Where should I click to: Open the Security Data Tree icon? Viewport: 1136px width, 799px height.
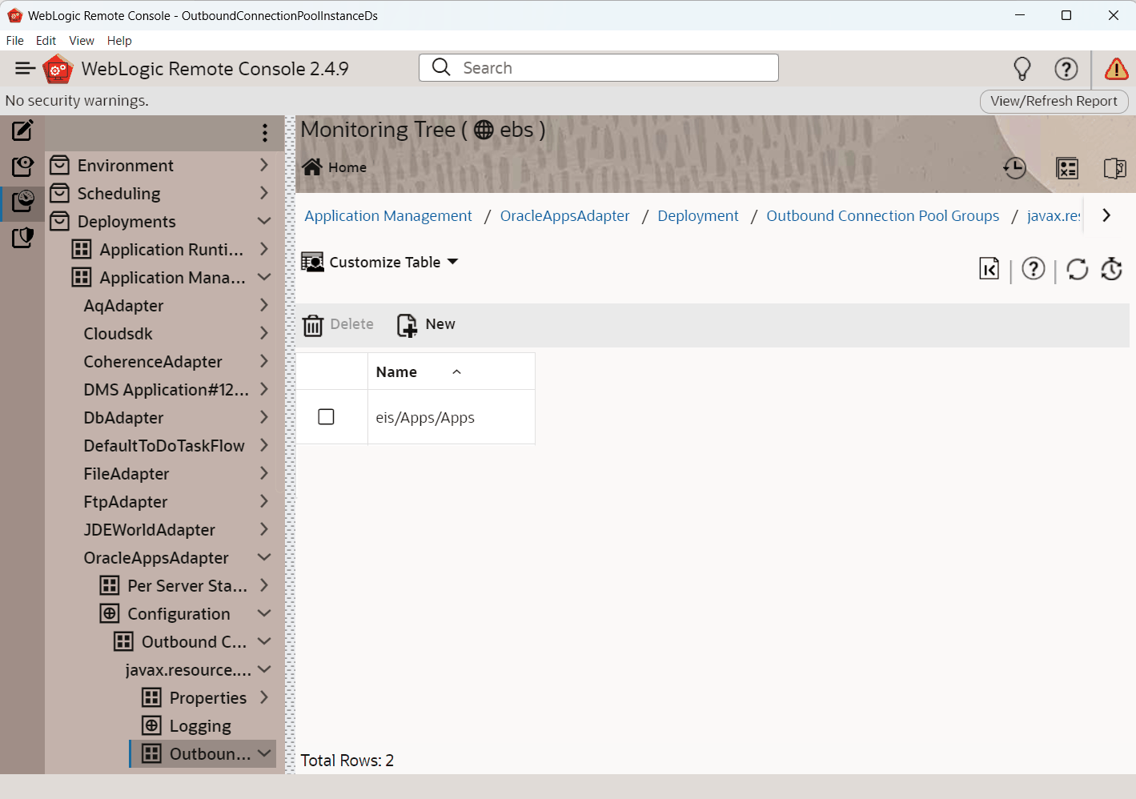pyautogui.click(x=22, y=237)
